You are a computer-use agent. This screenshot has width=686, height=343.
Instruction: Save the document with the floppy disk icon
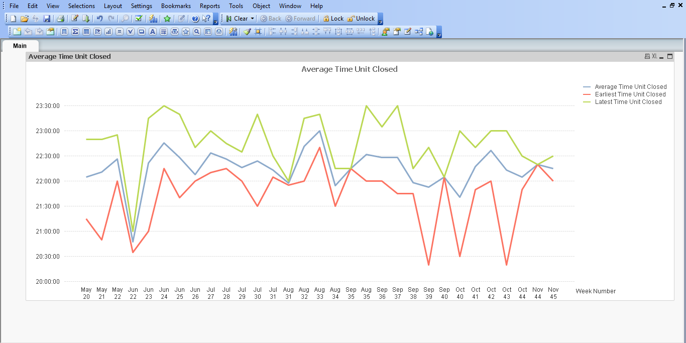pos(47,19)
